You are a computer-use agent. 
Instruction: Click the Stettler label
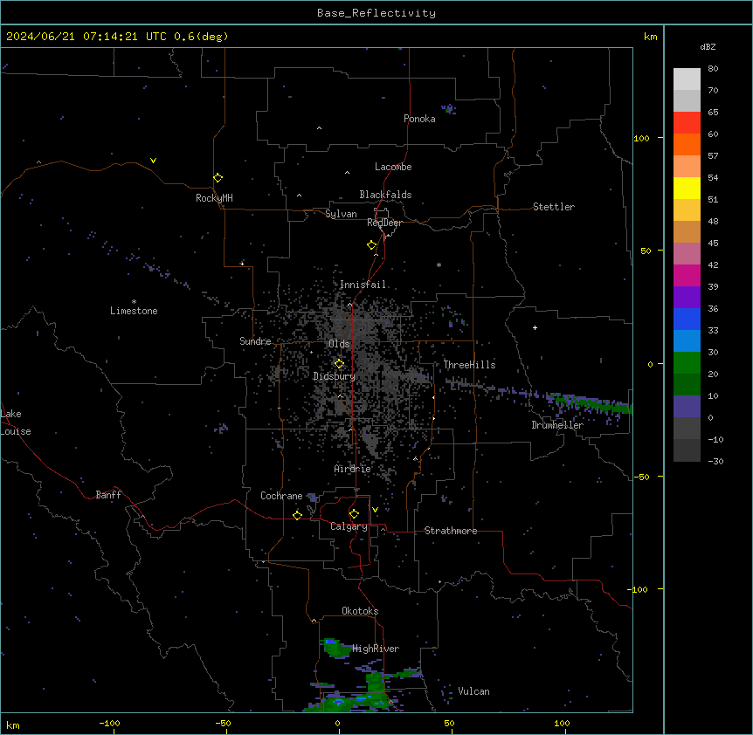[x=554, y=207]
